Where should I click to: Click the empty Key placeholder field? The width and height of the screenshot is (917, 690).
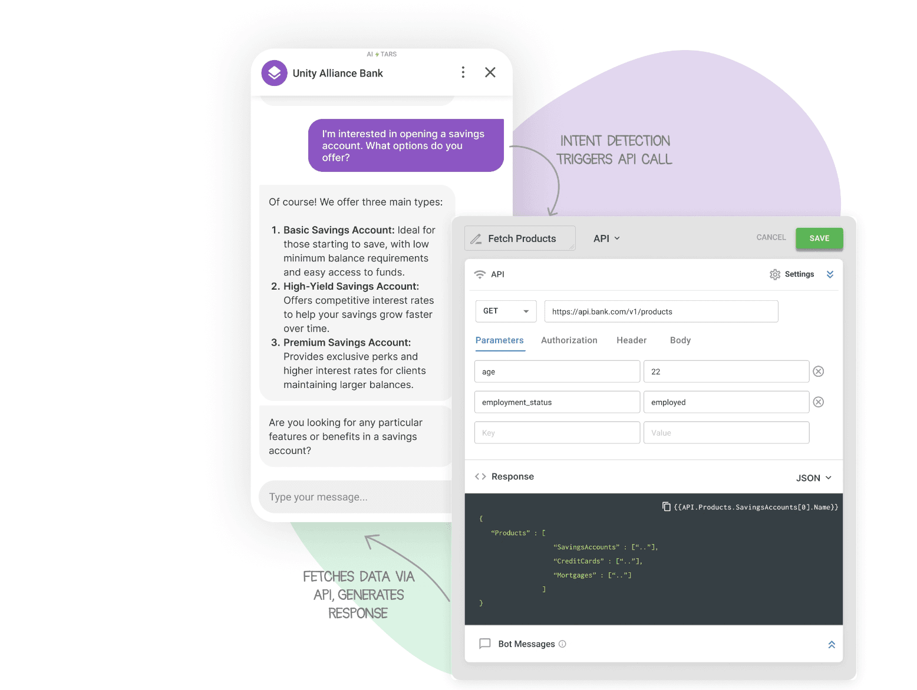point(558,433)
